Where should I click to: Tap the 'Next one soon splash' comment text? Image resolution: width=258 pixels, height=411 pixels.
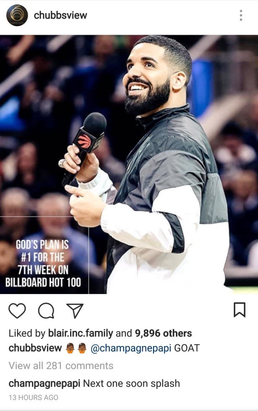[131, 383]
